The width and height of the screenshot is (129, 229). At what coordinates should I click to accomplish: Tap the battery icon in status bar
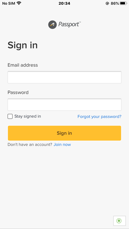(123, 3)
